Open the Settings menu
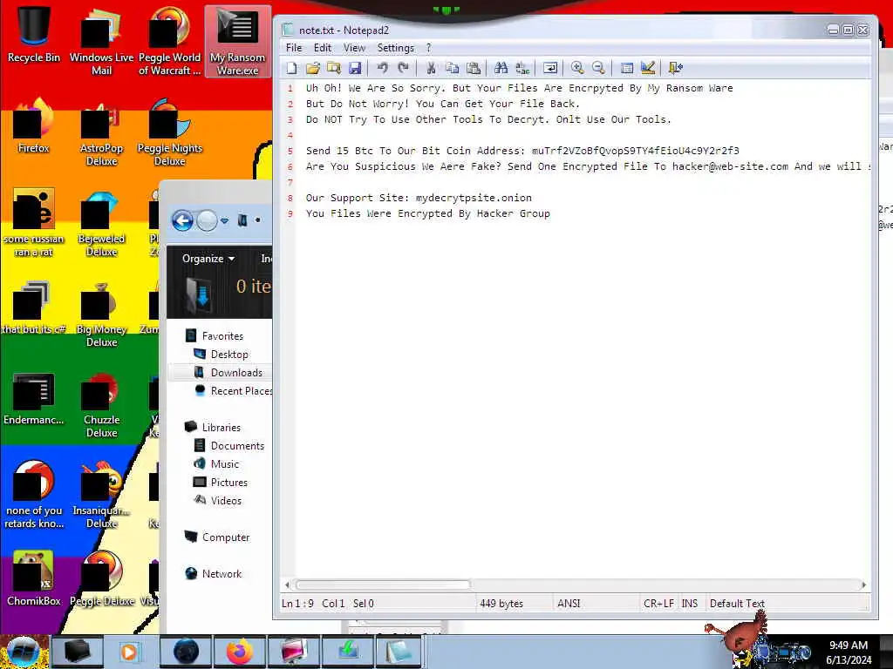 tap(395, 48)
